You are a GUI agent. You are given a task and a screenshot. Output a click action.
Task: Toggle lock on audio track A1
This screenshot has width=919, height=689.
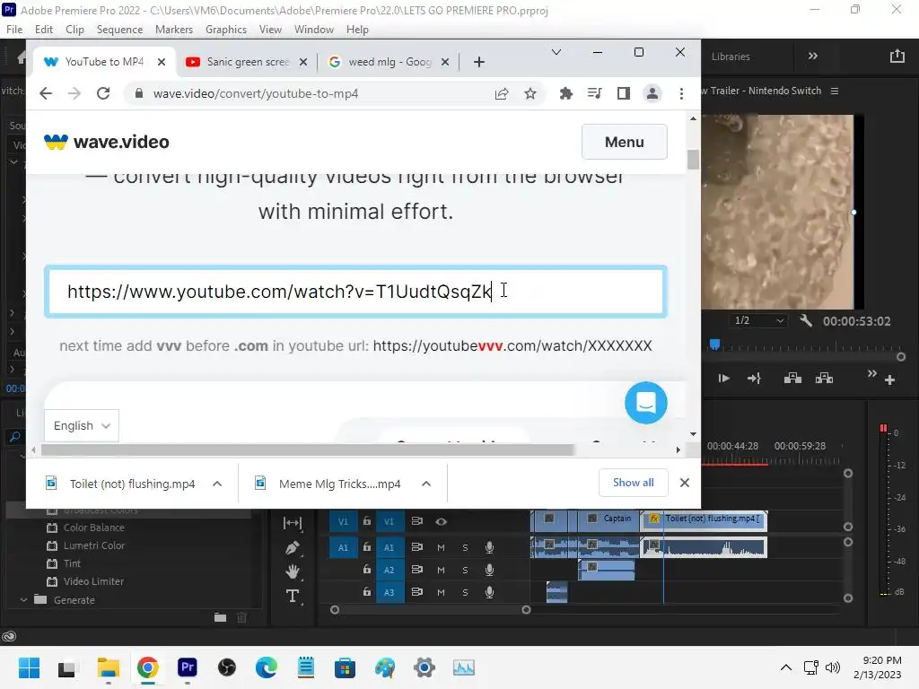point(367,546)
